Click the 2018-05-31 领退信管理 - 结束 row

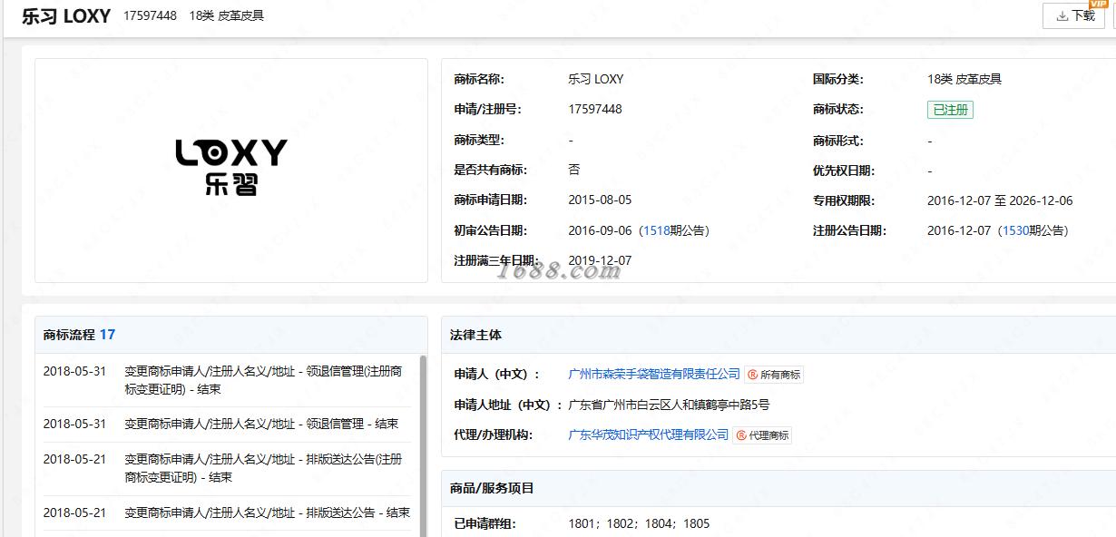pos(227,424)
